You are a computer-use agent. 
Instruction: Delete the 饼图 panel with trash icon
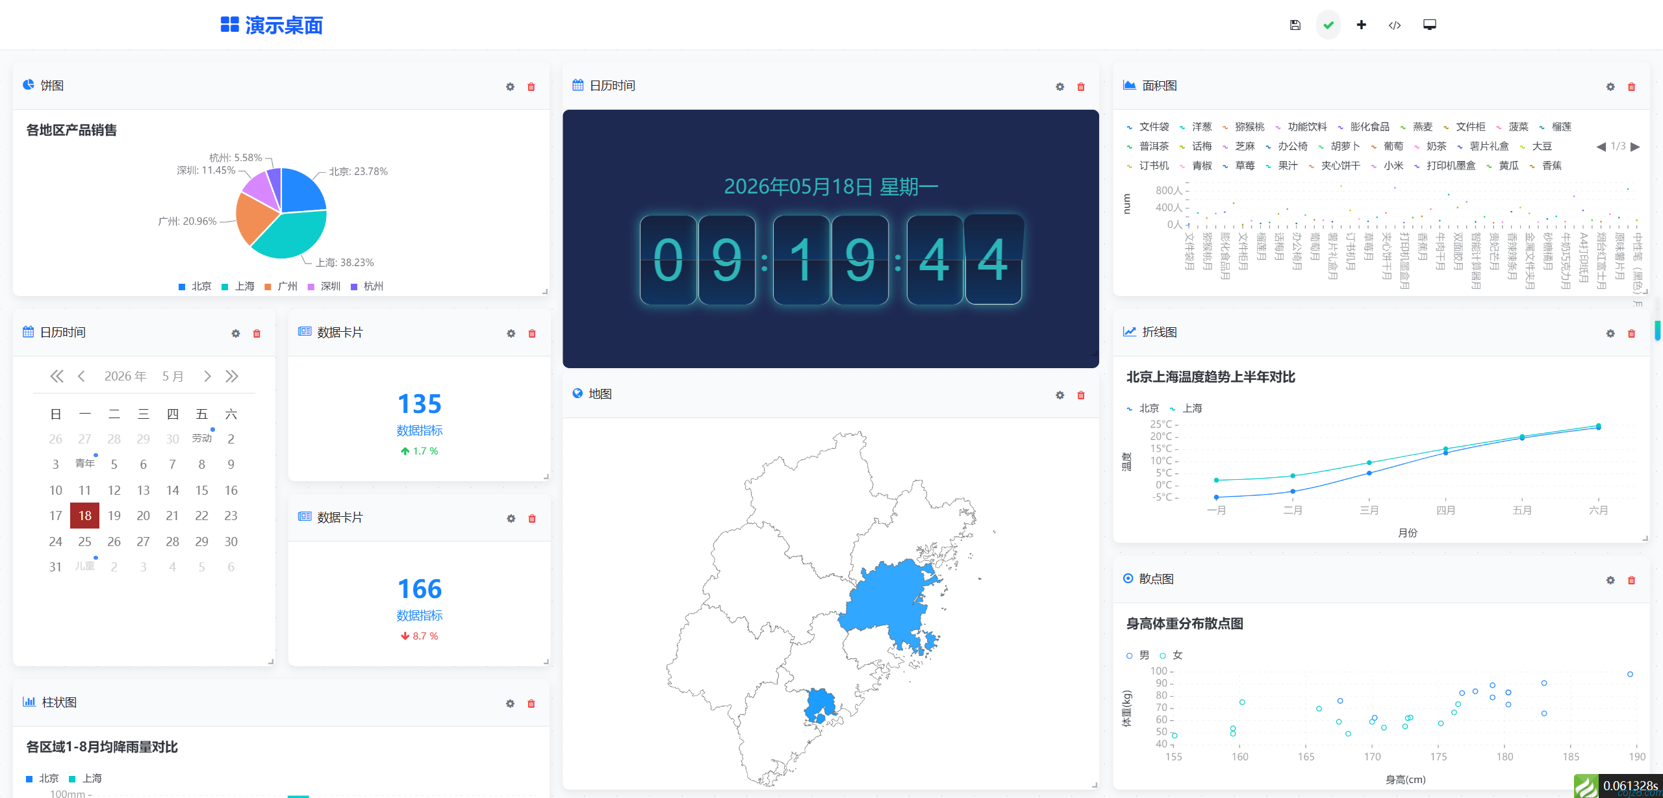[531, 86]
